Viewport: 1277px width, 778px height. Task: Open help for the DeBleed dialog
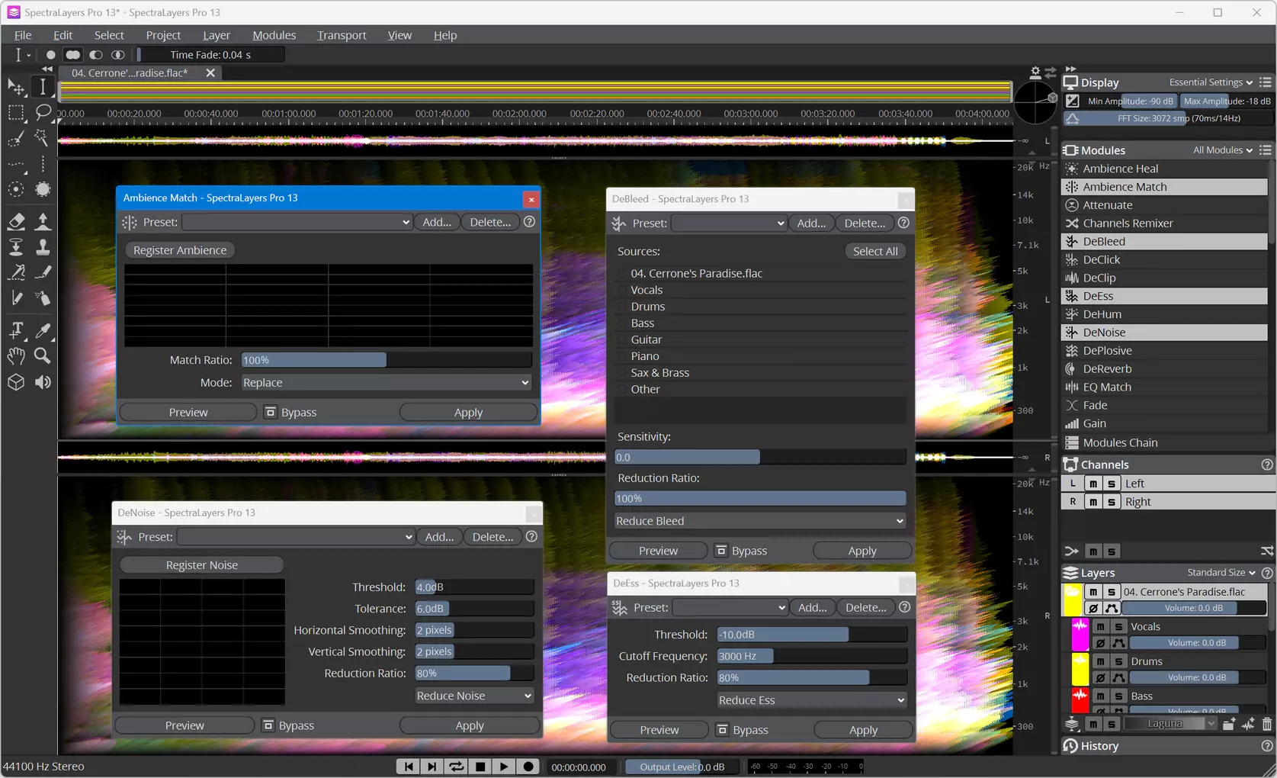(x=903, y=223)
